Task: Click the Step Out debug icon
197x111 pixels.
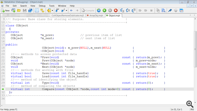Action: [133, 10]
